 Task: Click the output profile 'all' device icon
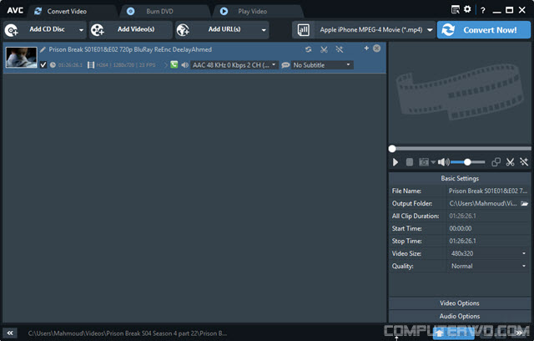click(x=303, y=30)
